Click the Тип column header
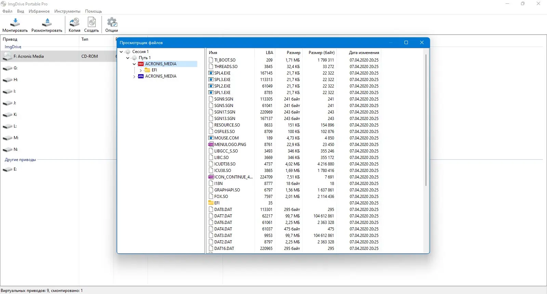This screenshot has width=547, height=294. pos(96,39)
